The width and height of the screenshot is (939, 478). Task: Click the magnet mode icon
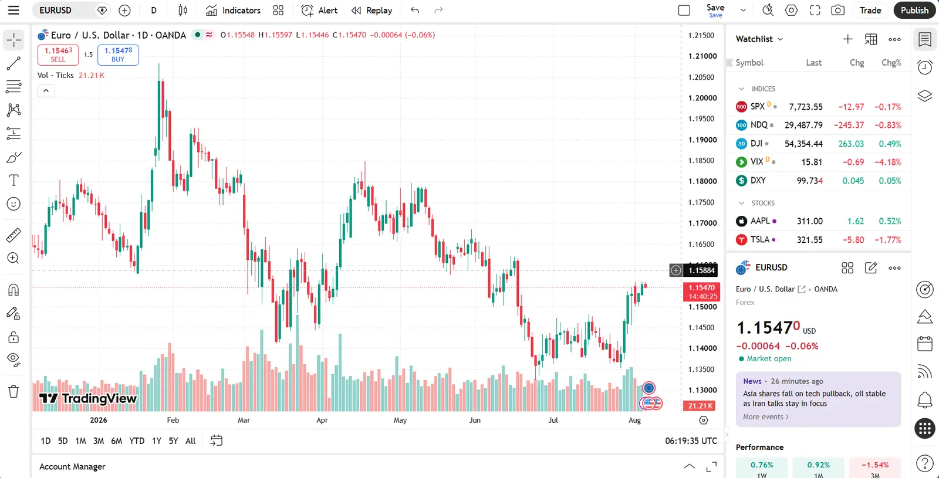pyautogui.click(x=13, y=290)
